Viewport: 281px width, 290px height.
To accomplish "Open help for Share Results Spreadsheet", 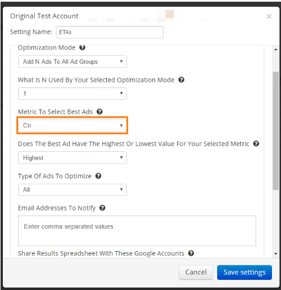I will 191,253.
